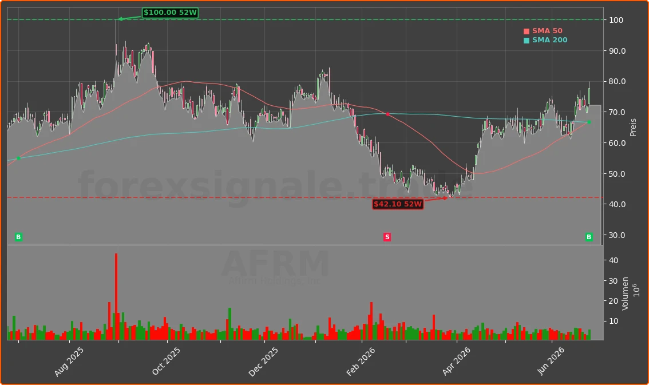The height and width of the screenshot is (385, 649).
Task: Click the 100 price axis value
Action: [x=616, y=20]
